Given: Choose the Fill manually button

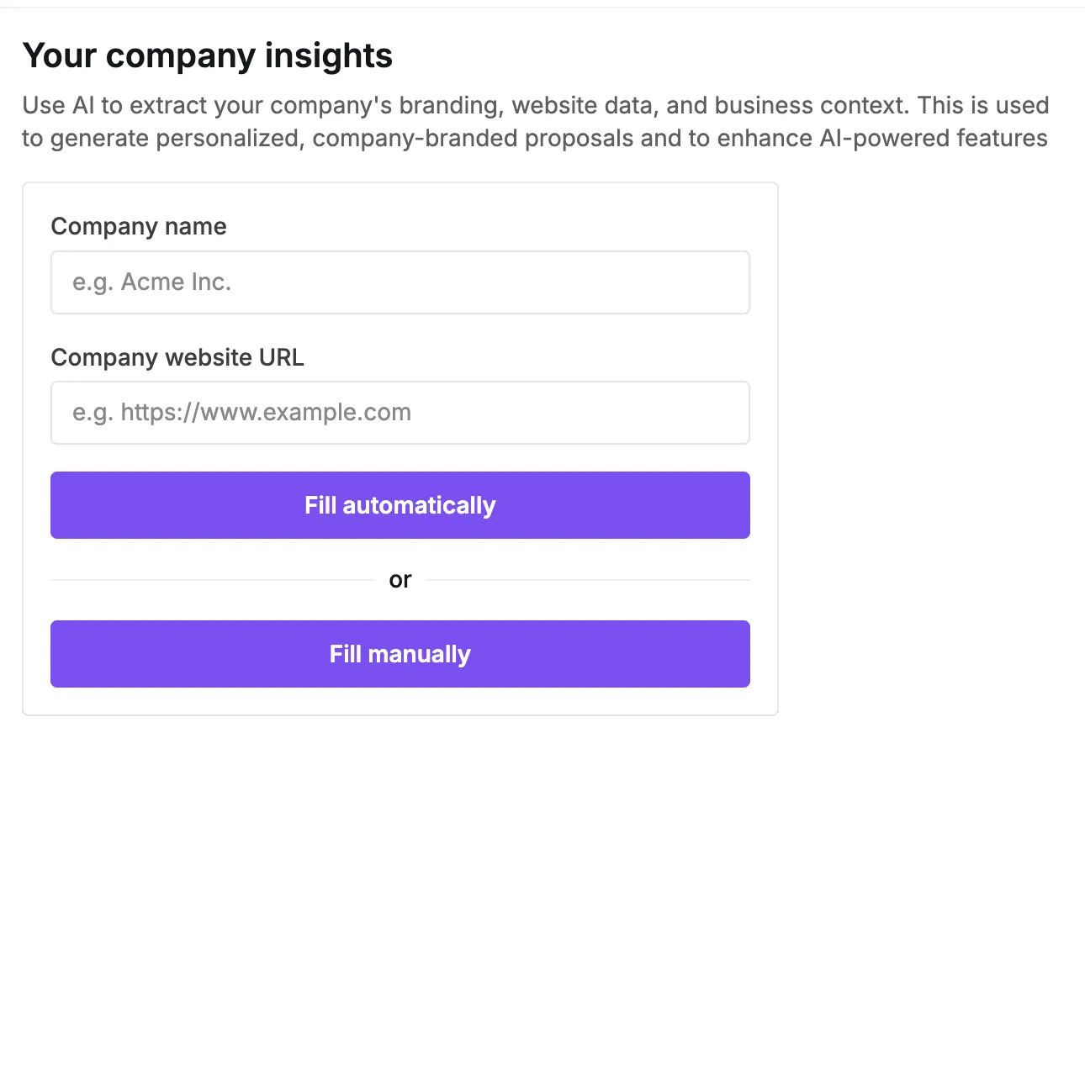Looking at the screenshot, I should point(400,654).
